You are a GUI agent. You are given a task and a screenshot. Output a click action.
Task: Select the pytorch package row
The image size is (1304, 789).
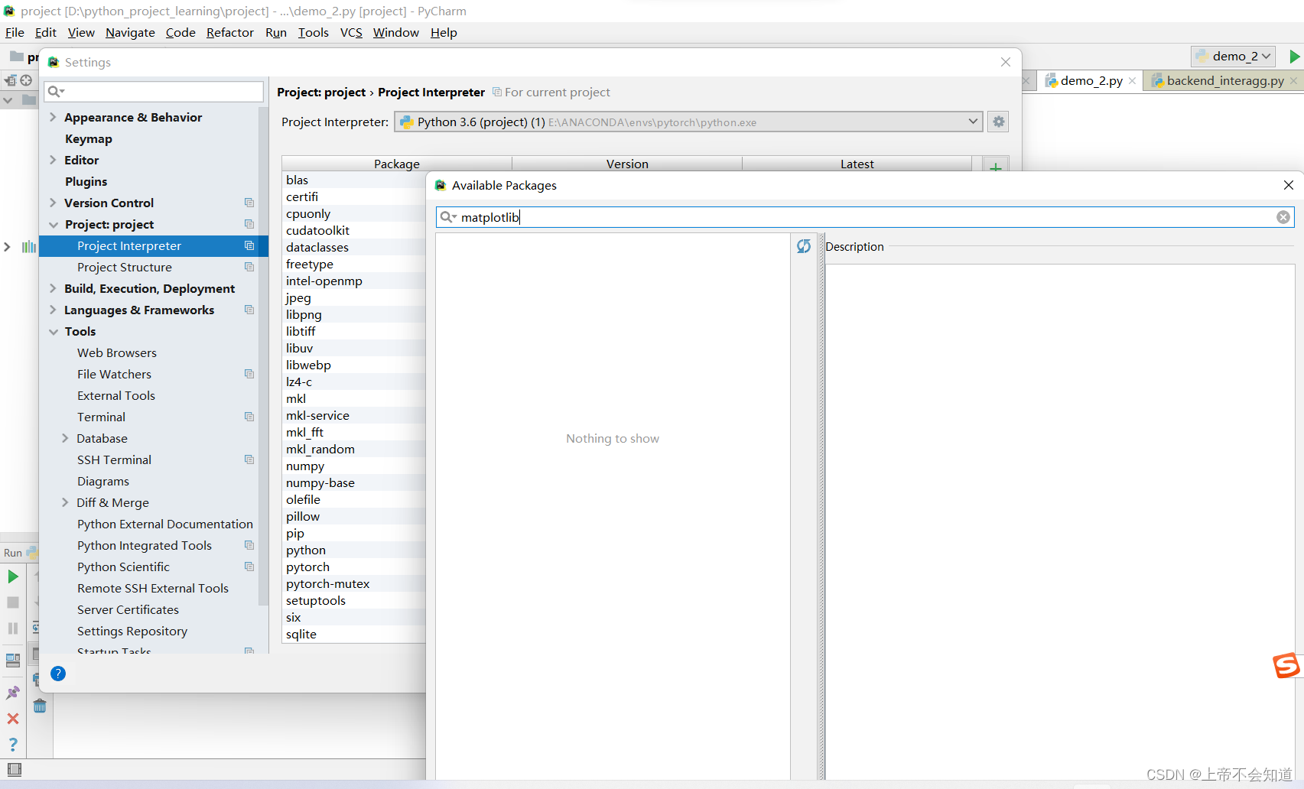(353, 567)
